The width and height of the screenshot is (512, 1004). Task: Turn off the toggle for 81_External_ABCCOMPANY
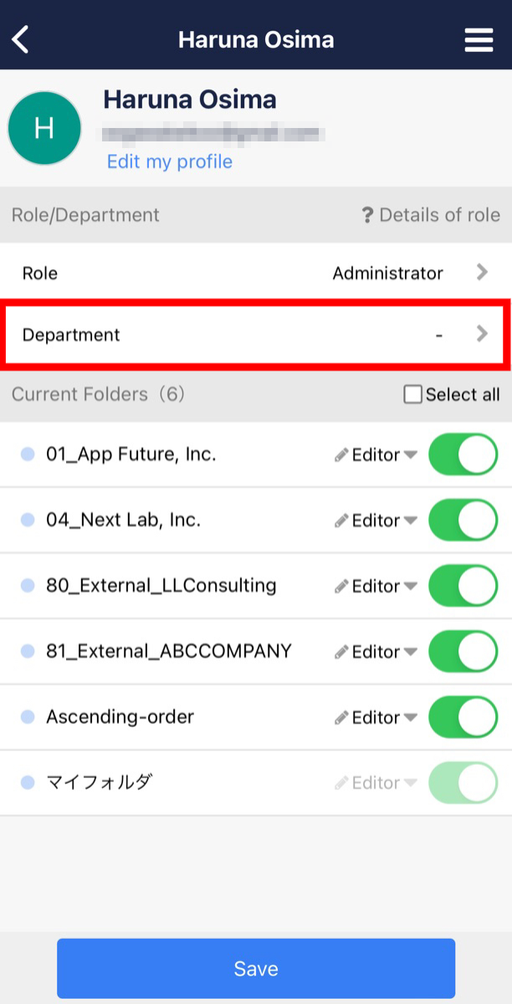(x=463, y=651)
